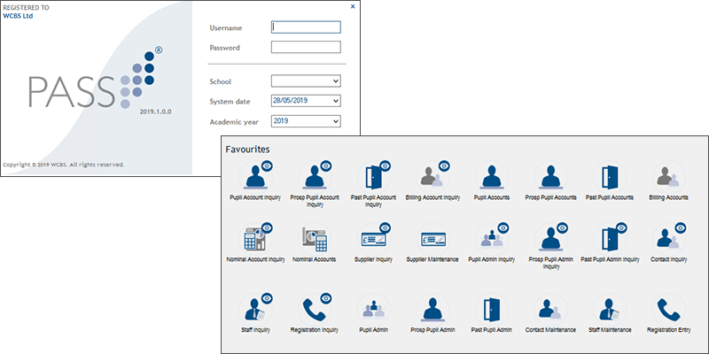Image resolution: width=709 pixels, height=354 pixels.
Task: Open Staff Maintenance favourite
Action: [x=610, y=310]
